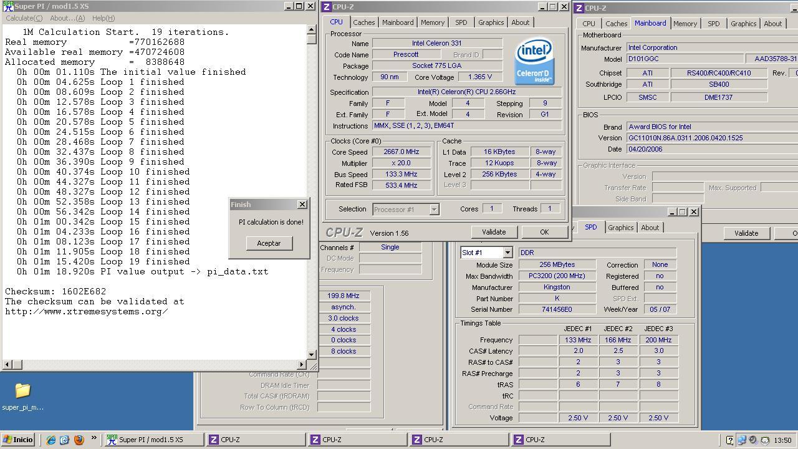Open Memory tab in the front CPU-Z window
This screenshot has width=798, height=449.
pos(432,22)
